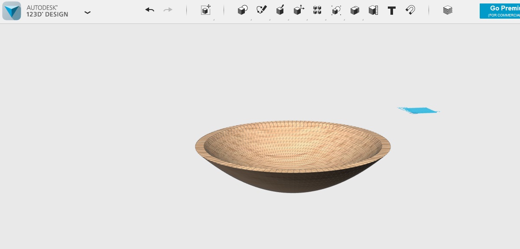Open the Primitives menu
The height and width of the screenshot is (249, 520).
[243, 10]
